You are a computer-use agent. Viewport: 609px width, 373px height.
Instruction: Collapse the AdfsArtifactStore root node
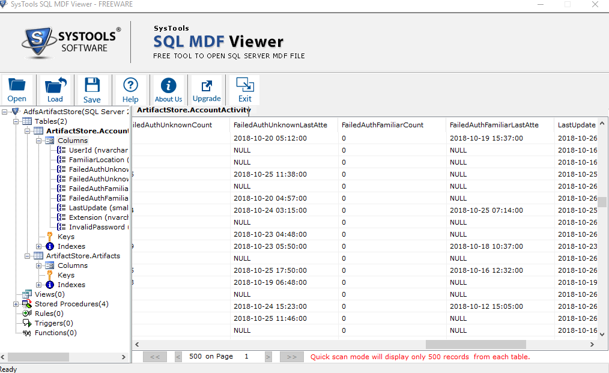4,112
